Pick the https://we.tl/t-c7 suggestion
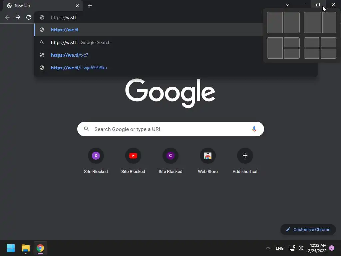This screenshot has width=341, height=256. (x=148, y=55)
